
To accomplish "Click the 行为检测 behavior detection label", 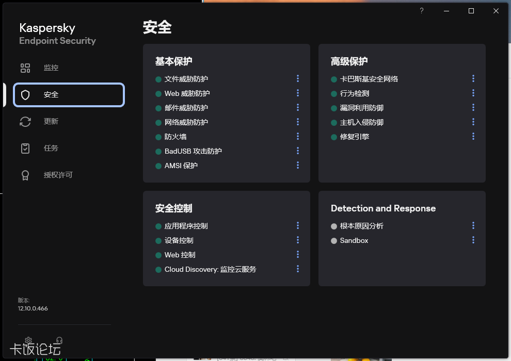I will [355, 94].
